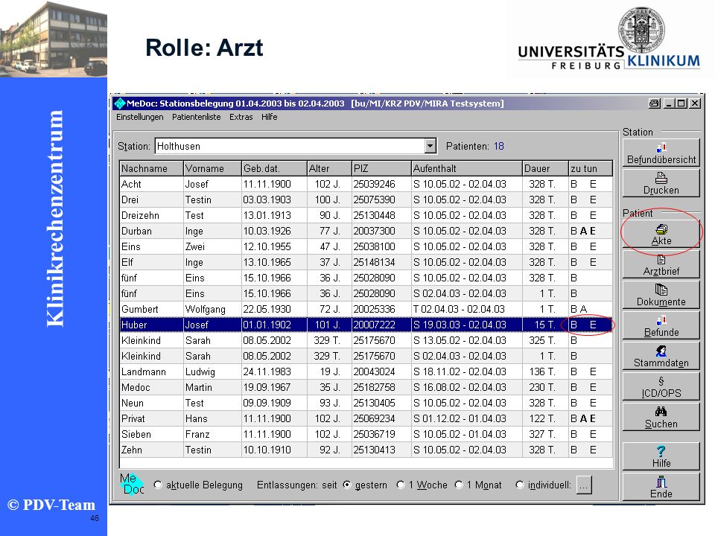Open the Einstellungen menu

tap(139, 117)
